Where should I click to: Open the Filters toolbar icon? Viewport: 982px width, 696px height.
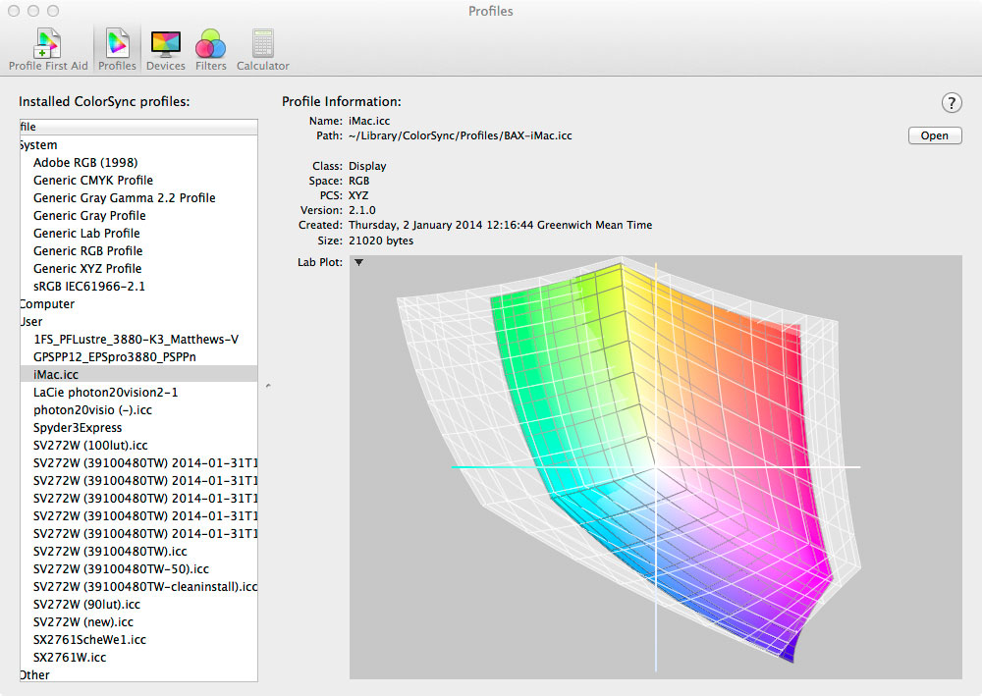pos(210,50)
